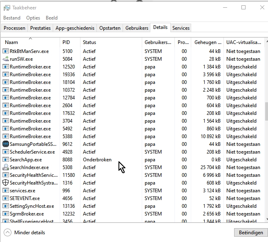
Task: Sort by the Status column header
Action: coord(89,42)
